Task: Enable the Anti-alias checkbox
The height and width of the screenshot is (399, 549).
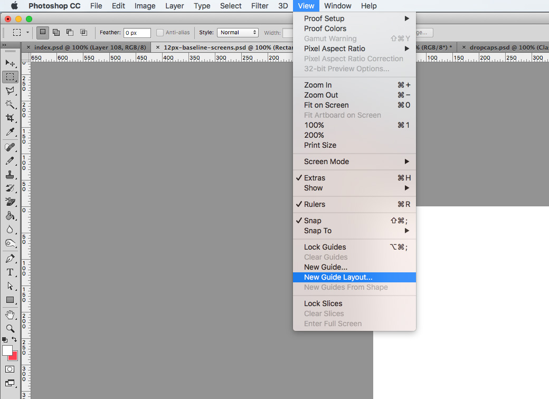Action: pyautogui.click(x=160, y=33)
